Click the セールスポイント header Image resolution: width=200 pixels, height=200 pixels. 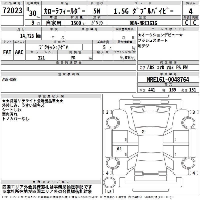pyautogui.click(x=168, y=29)
